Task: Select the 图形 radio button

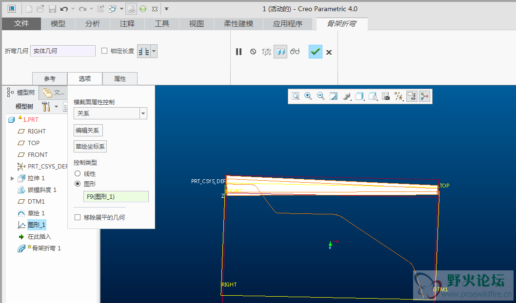Action: click(x=78, y=183)
